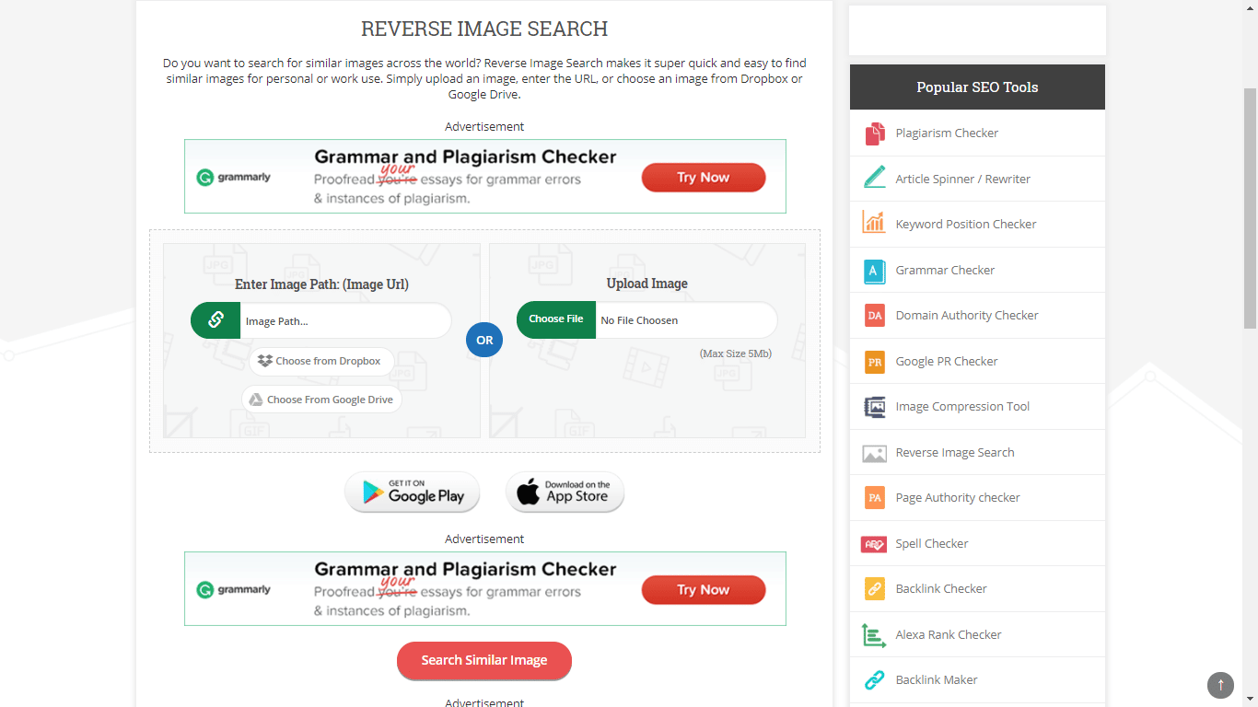The width and height of the screenshot is (1258, 707).
Task: Click the Domain Authority DA icon
Action: coord(874,316)
